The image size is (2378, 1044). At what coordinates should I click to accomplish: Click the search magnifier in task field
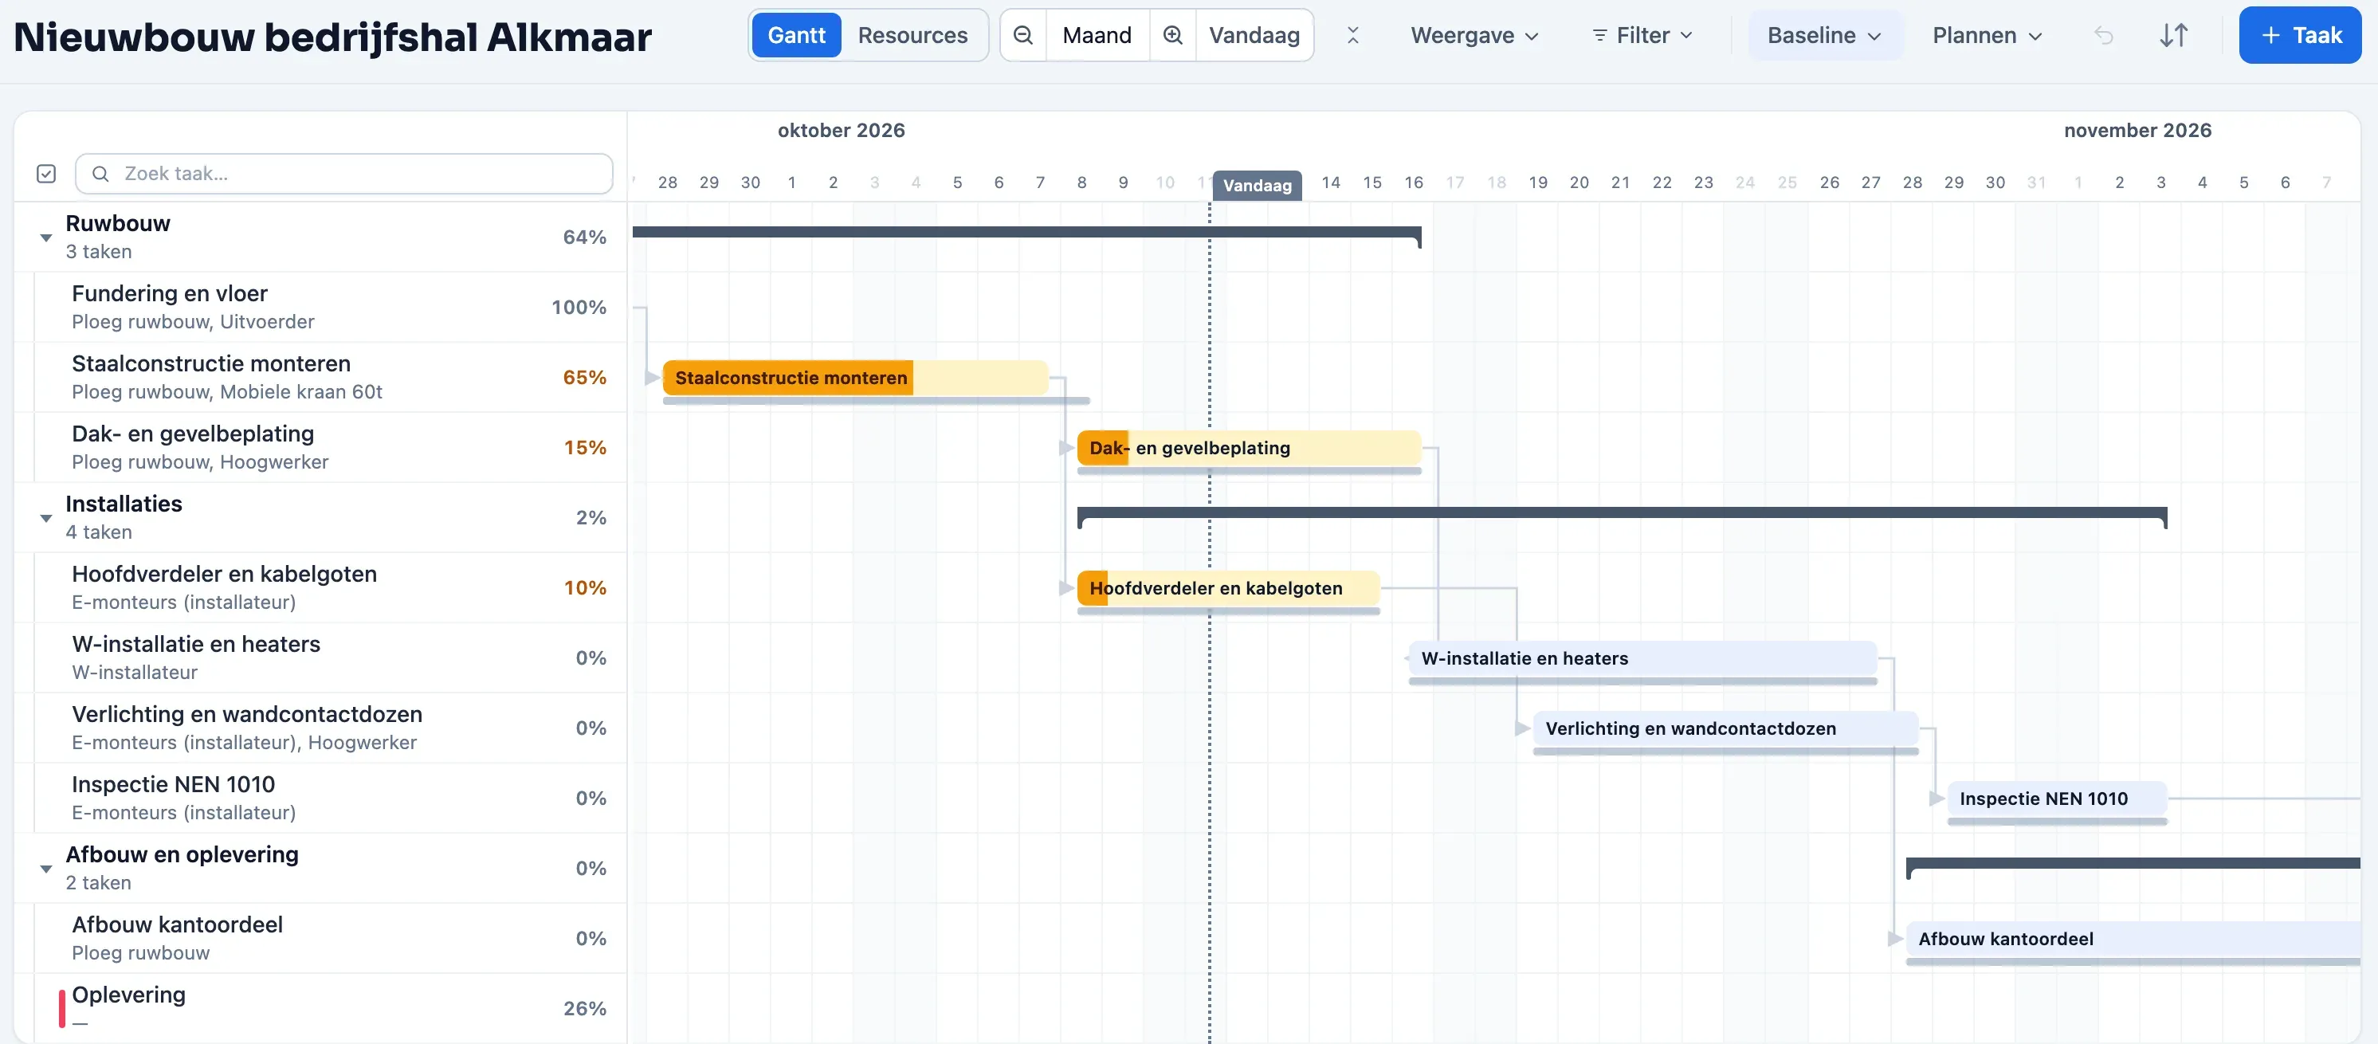tap(100, 174)
